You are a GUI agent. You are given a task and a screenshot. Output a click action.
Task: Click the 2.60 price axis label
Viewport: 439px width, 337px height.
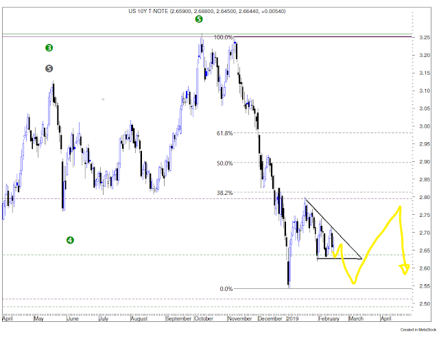click(425, 268)
